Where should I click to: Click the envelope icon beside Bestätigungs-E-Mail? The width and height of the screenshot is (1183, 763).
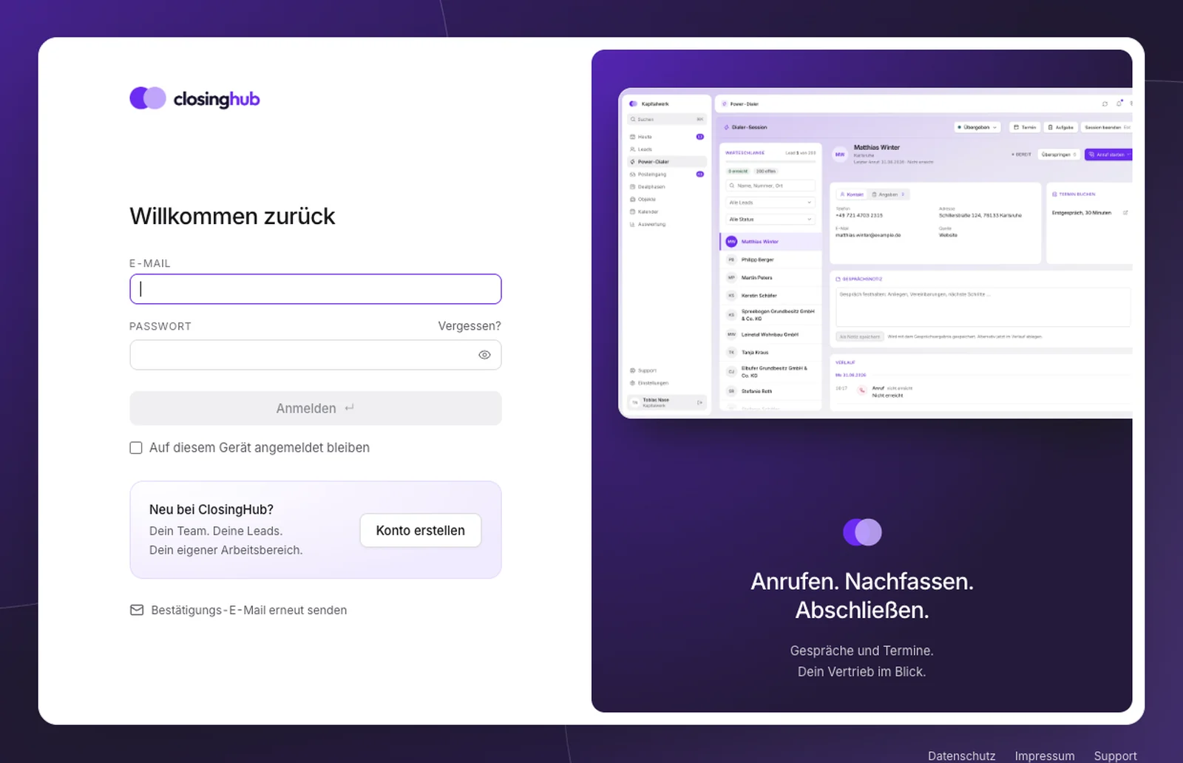coord(137,610)
